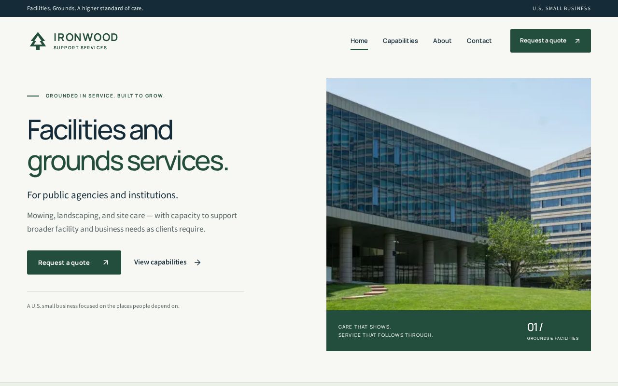Open the About nav link
Viewport: 618px width, 386px height.
point(442,41)
